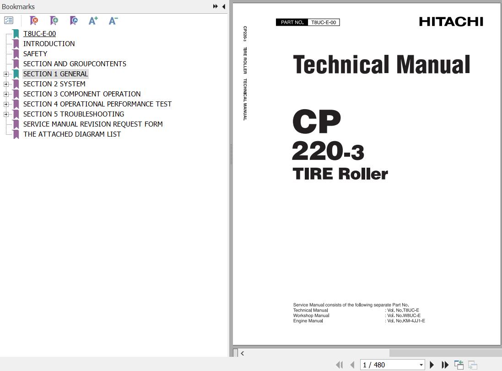This screenshot has width=502, height=371.
Task: Click the bookmark icon beside SECTION 1 GENERAL
Action: point(16,74)
